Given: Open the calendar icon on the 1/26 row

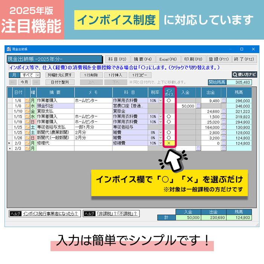Looking at the screenshot, I should [x=27, y=138].
